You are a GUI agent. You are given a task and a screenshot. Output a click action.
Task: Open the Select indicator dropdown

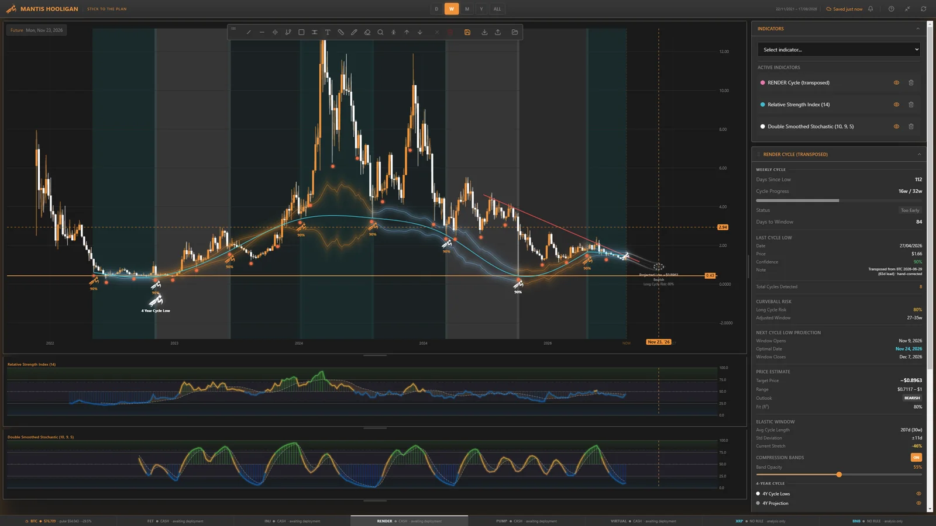coord(839,50)
